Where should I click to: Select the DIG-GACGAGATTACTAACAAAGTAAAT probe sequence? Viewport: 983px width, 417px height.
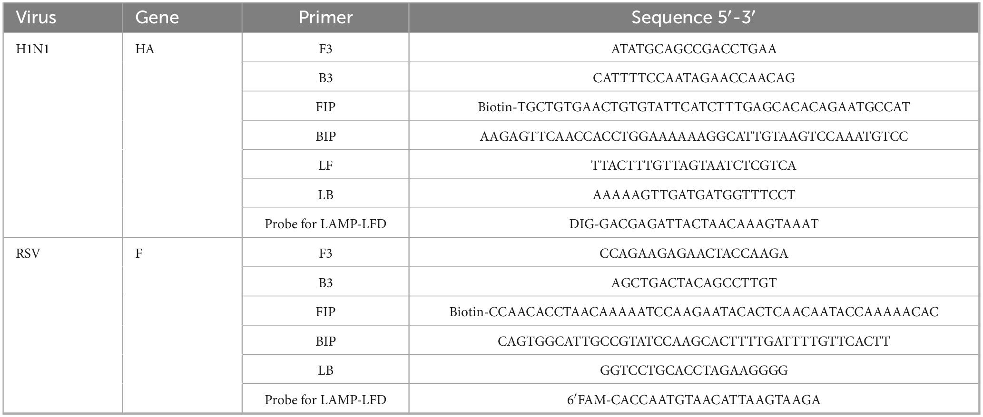click(694, 224)
